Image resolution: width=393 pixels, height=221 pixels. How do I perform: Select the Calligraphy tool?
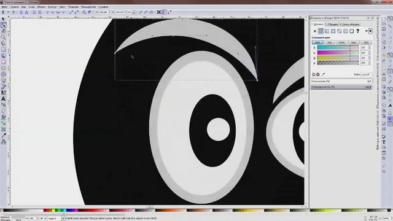[x=3, y=93]
